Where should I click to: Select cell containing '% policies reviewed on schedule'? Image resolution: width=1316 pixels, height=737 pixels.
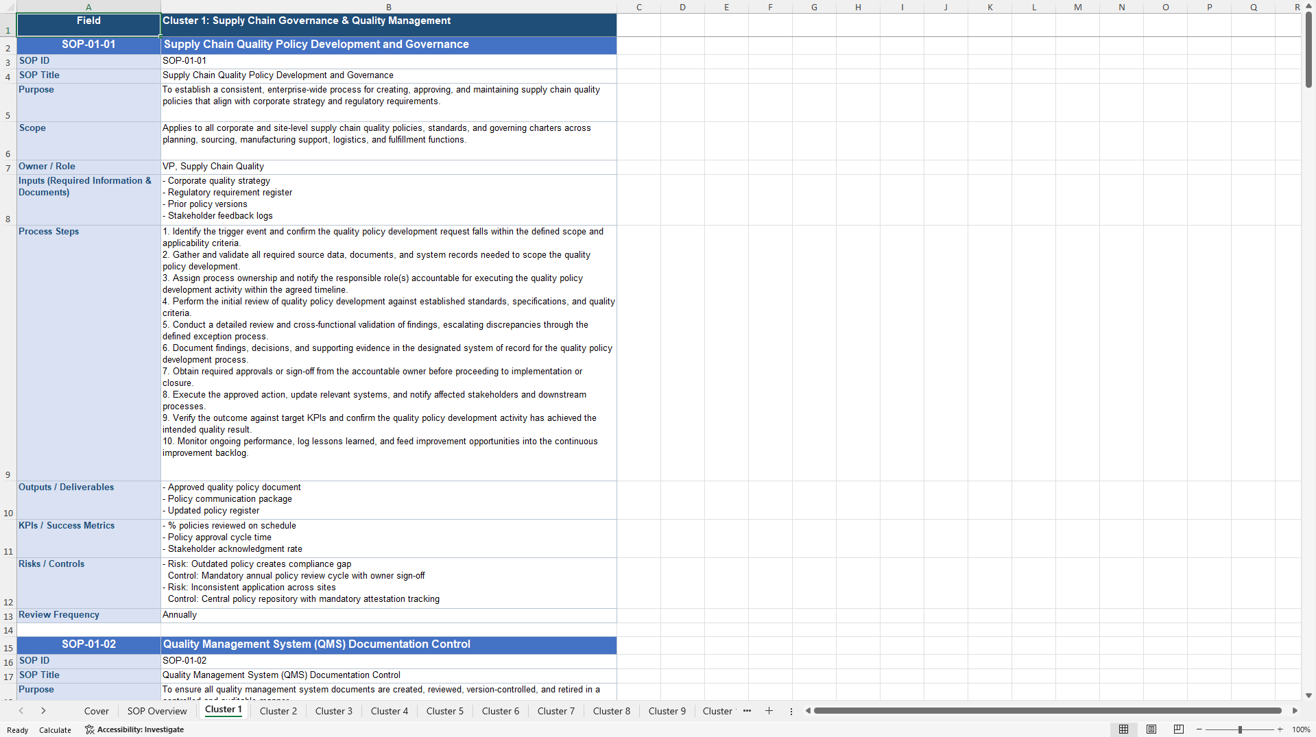click(389, 538)
